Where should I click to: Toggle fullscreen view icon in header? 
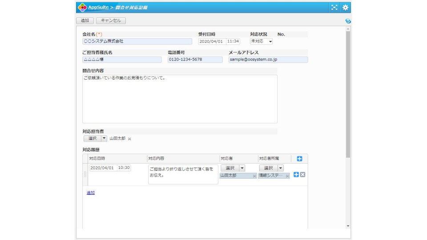(x=334, y=8)
